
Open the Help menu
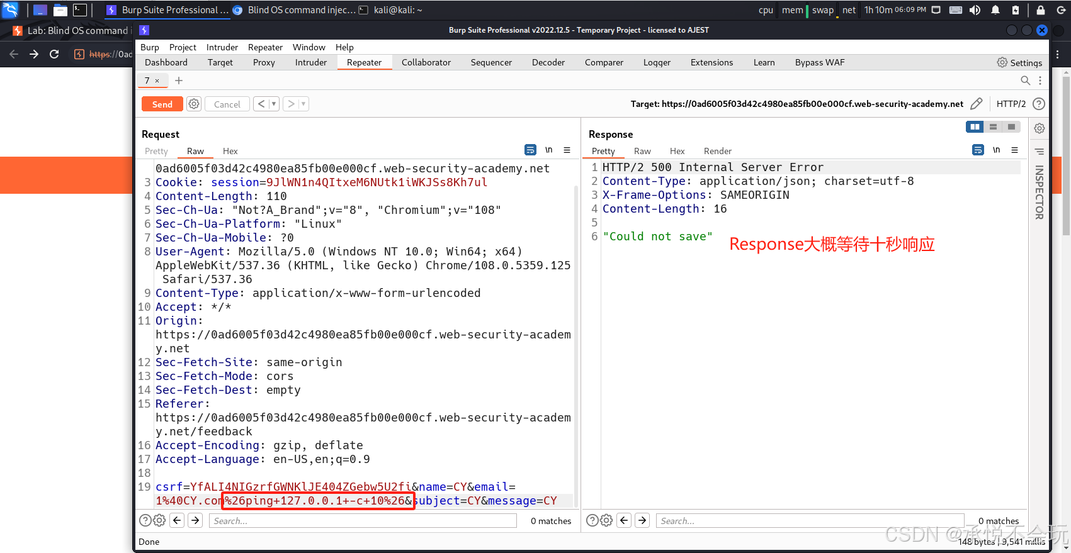pyautogui.click(x=344, y=47)
